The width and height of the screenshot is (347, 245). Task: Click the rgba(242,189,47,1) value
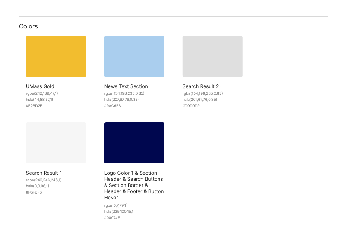42,93
